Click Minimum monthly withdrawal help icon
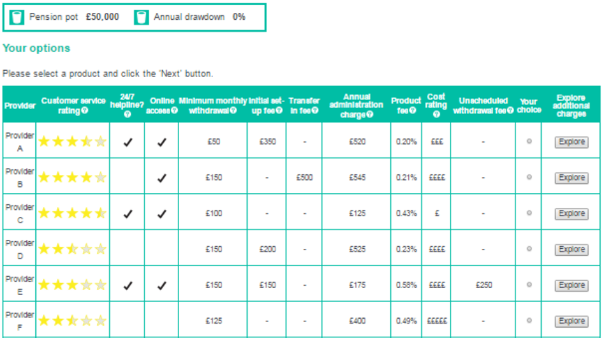Image resolution: width=604 pixels, height=338 pixels. 233,110
